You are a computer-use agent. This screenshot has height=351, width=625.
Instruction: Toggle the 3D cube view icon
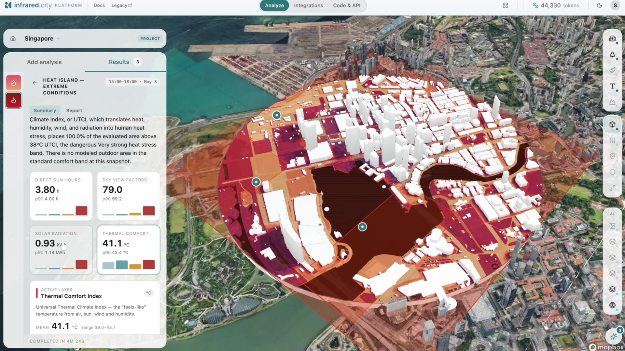pos(612,124)
